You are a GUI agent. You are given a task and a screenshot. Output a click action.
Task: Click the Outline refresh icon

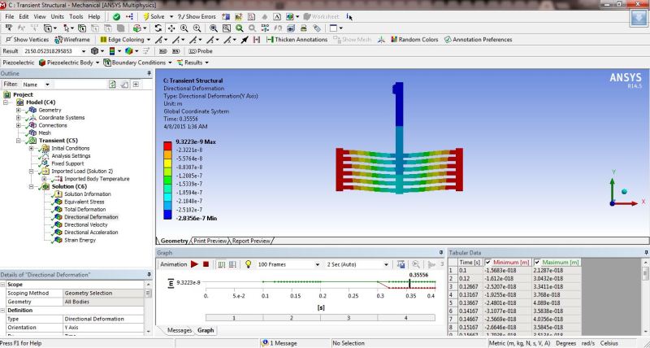click(x=112, y=85)
